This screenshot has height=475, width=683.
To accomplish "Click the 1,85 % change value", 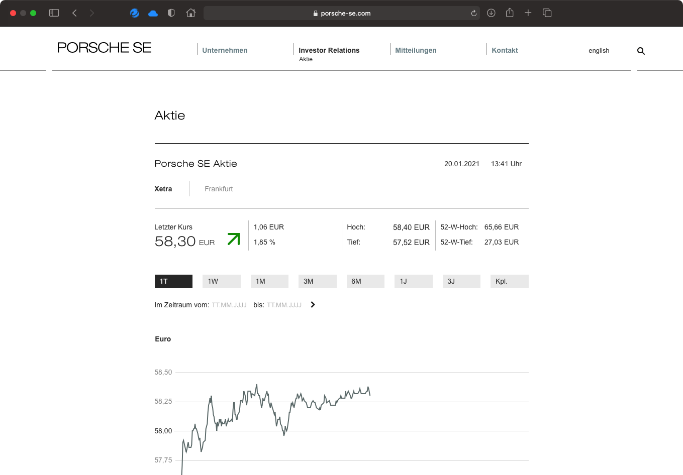I will pos(264,242).
